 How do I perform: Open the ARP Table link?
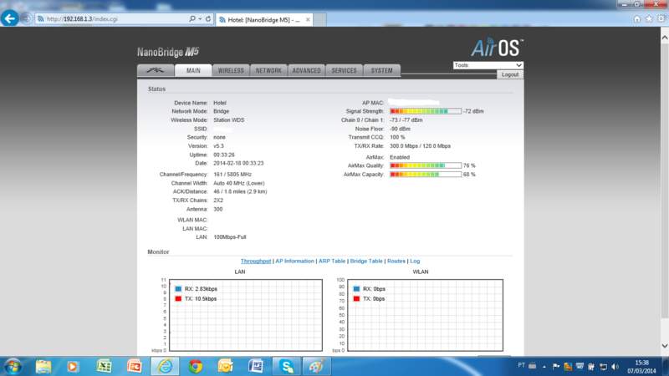pos(332,261)
